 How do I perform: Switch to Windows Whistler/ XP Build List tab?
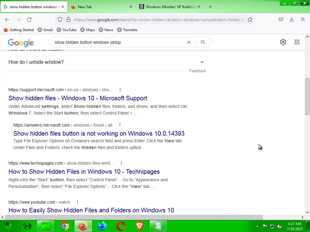[170, 7]
